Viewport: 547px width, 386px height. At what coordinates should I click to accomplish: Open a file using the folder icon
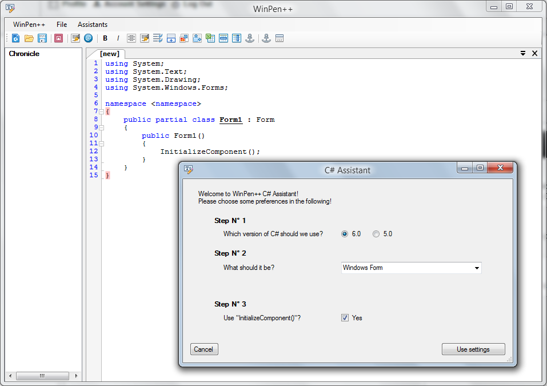(x=29, y=38)
